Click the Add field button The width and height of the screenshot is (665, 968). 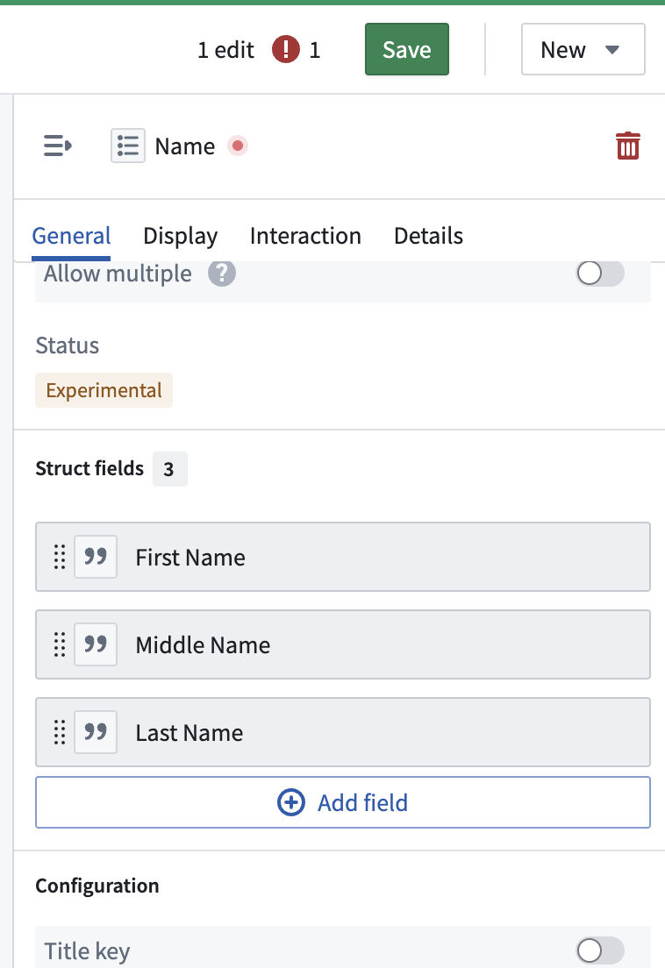coord(343,802)
